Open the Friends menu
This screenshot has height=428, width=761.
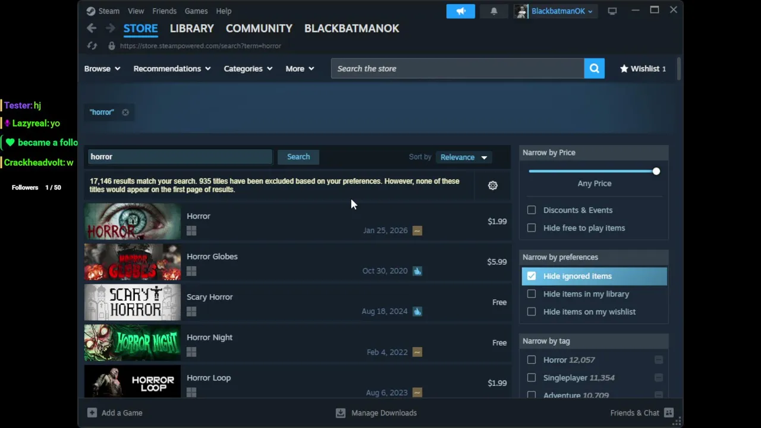(164, 11)
